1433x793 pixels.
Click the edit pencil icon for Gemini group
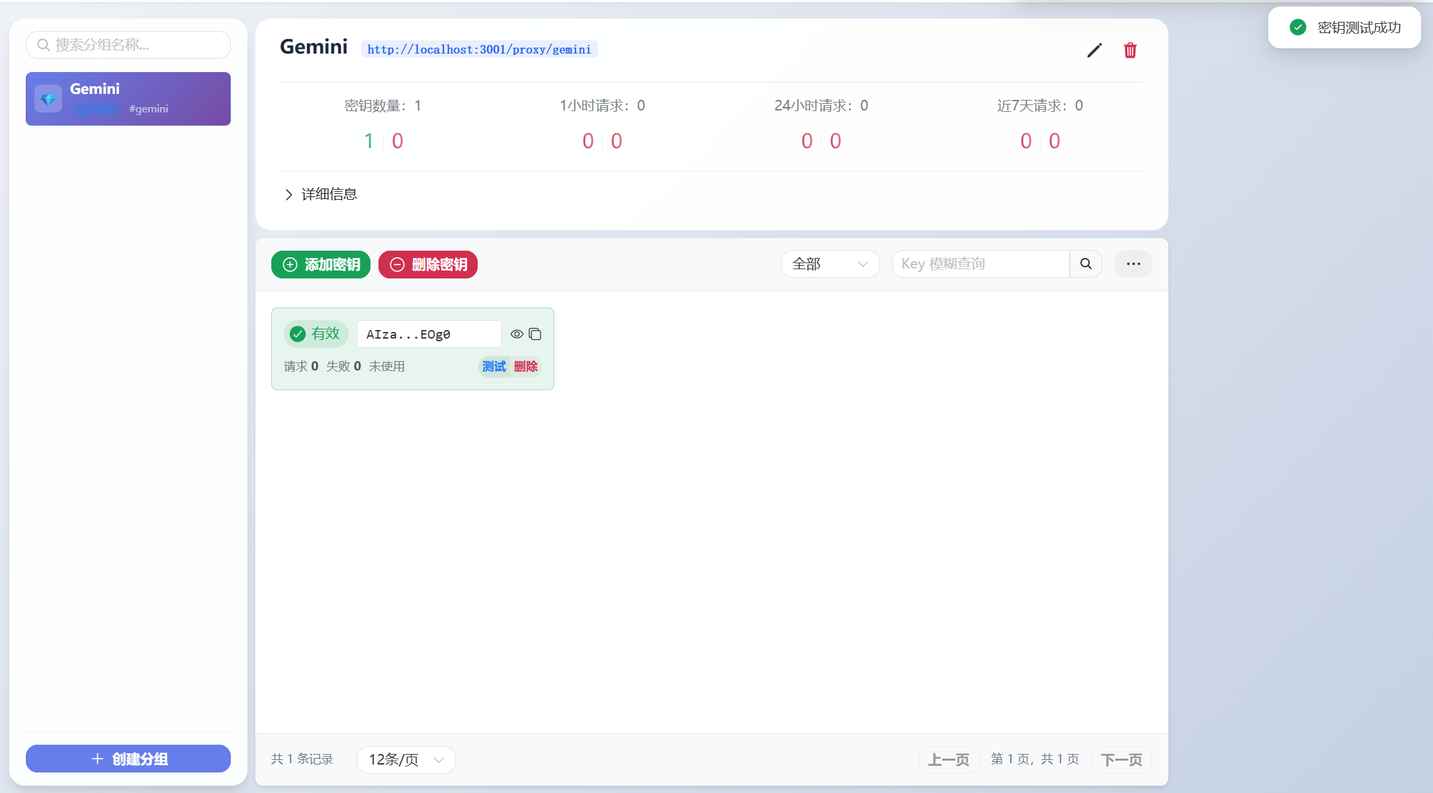click(x=1094, y=50)
